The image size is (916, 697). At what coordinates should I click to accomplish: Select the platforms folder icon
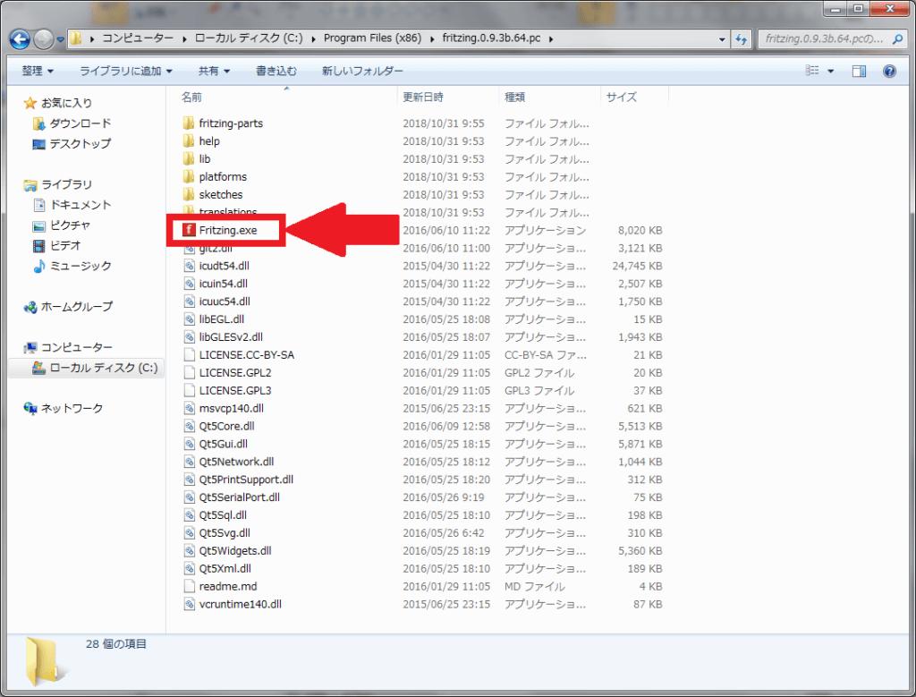(x=189, y=176)
